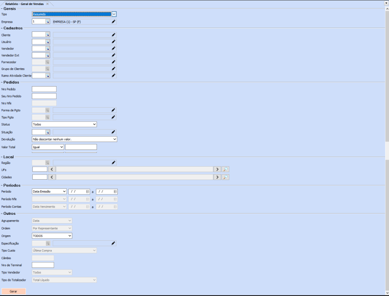Click the left arrow button in UFs row

point(52,169)
